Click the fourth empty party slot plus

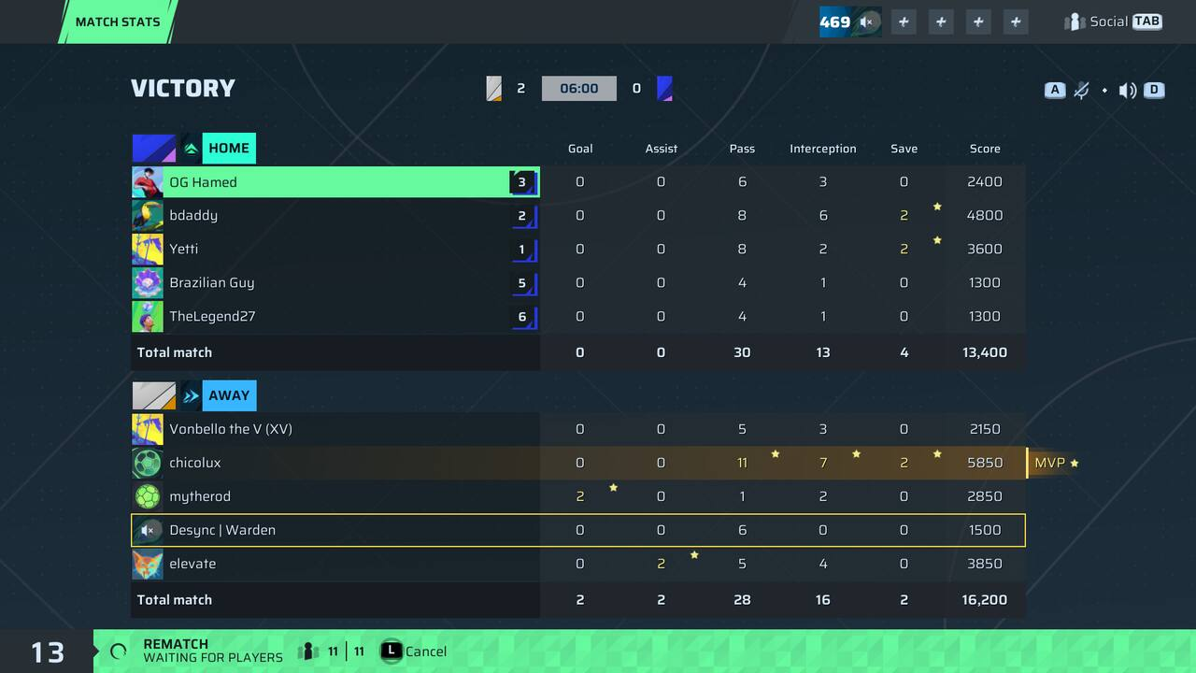point(1016,21)
